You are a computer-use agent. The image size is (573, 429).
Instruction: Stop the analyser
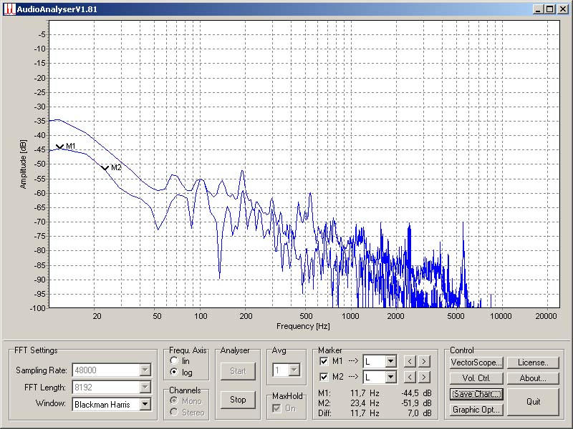click(x=238, y=400)
